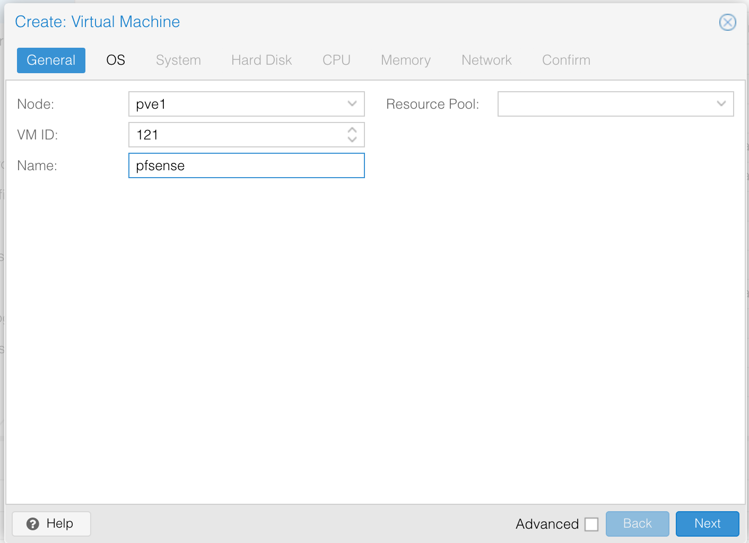Switch to the OS tab
Screen dimensions: 749x543
coord(115,60)
